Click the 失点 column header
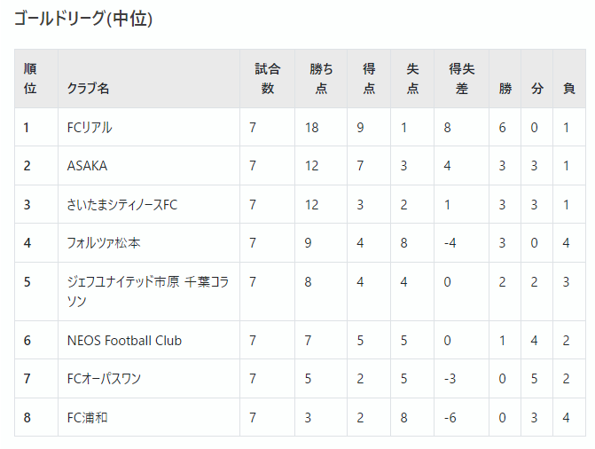595x449 pixels. pyautogui.click(x=412, y=79)
